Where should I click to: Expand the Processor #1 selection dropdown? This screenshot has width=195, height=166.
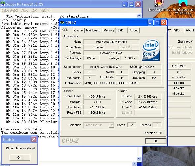pos(112,125)
